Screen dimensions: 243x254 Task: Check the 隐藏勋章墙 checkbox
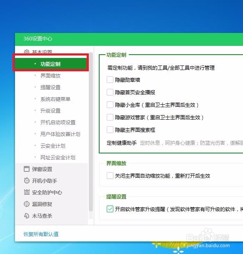110,80
